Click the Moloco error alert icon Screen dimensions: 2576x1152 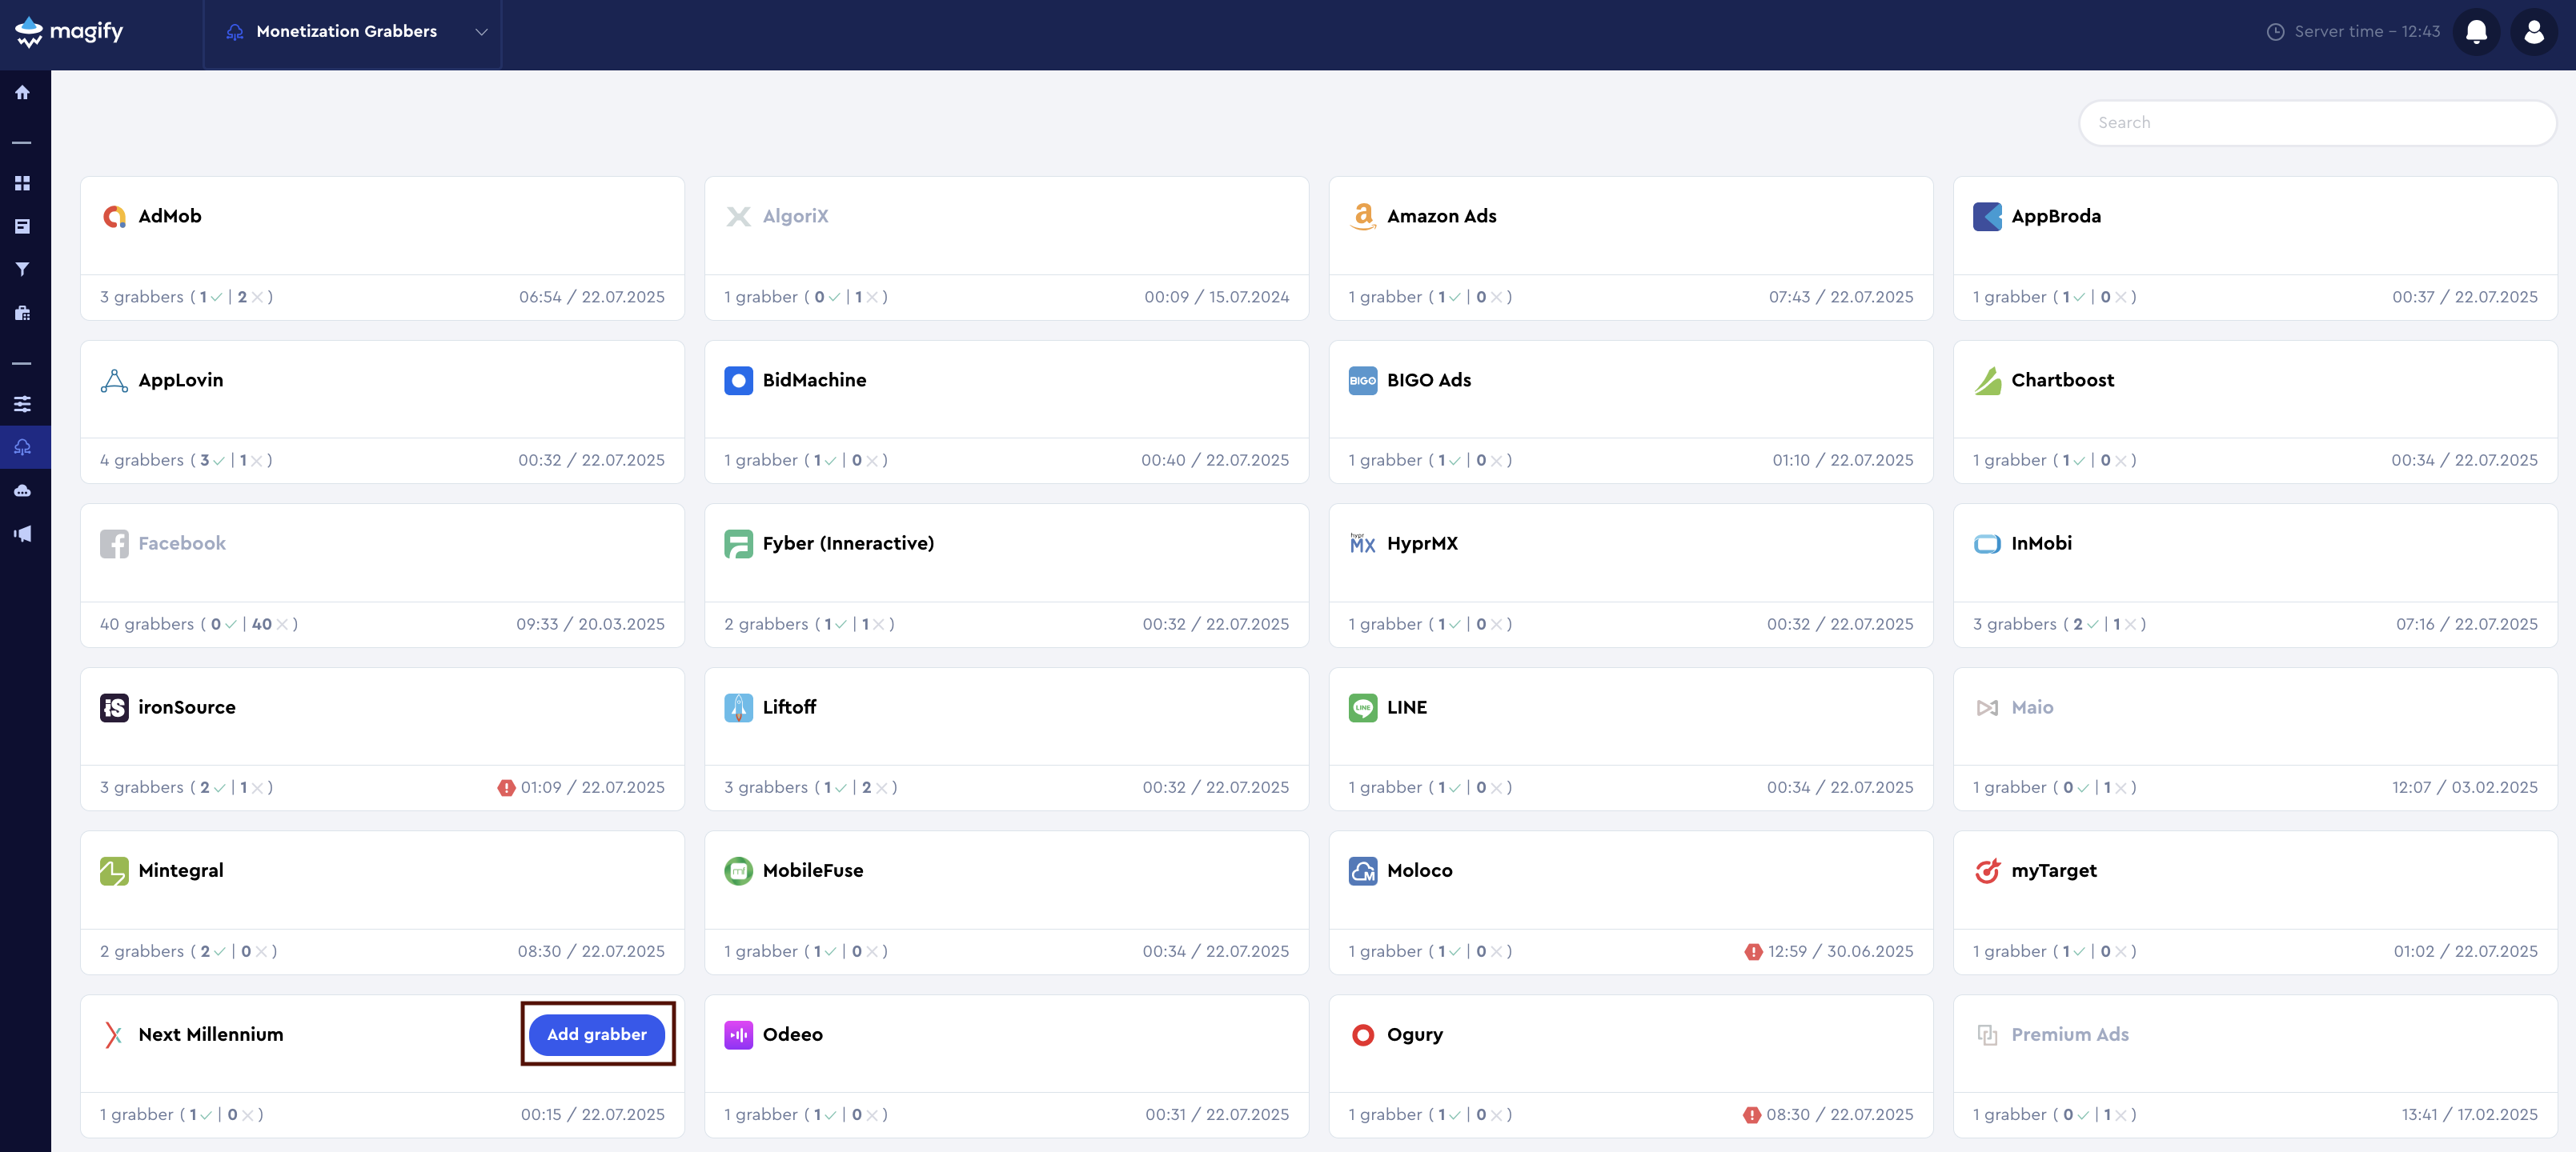click(1752, 951)
